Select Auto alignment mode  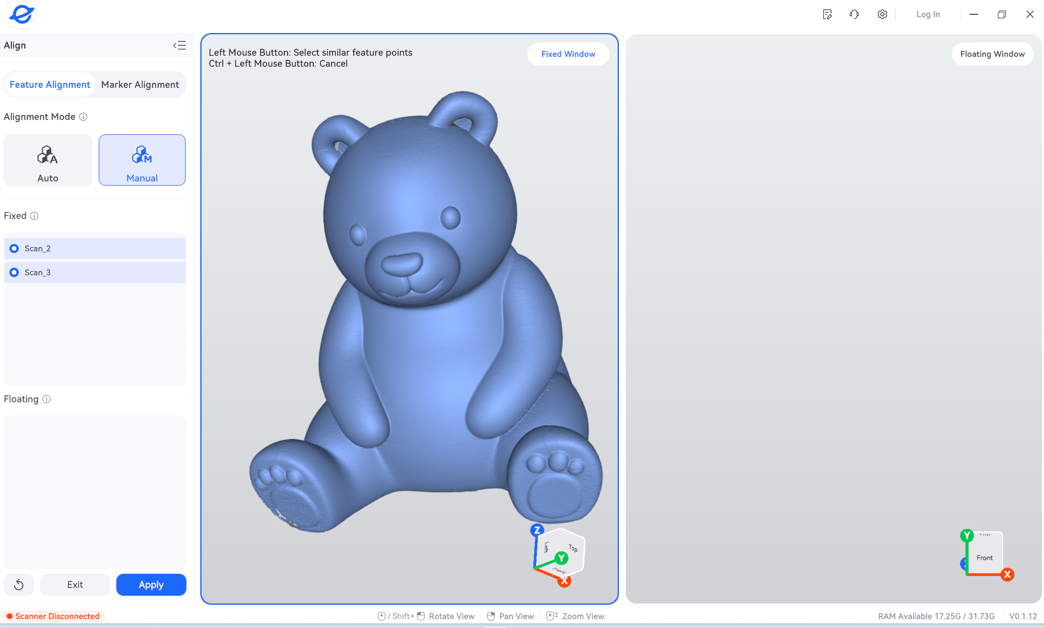click(48, 160)
